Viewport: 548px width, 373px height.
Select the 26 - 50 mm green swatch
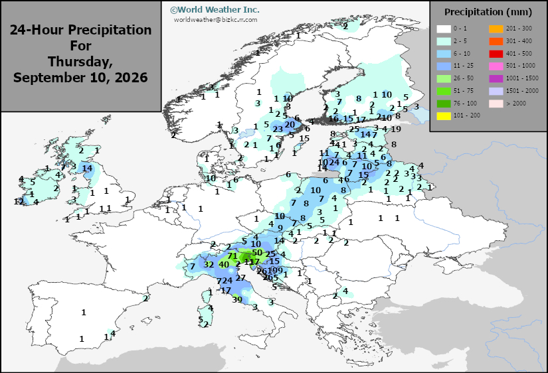pos(444,78)
